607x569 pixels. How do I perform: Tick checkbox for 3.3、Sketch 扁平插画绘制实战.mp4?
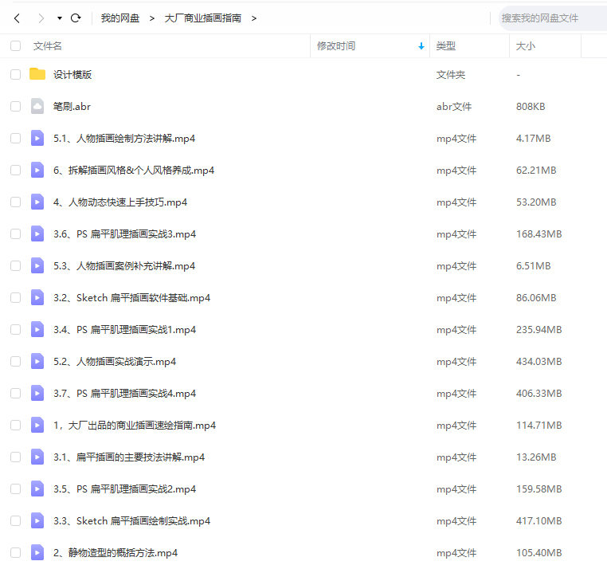[x=16, y=520]
